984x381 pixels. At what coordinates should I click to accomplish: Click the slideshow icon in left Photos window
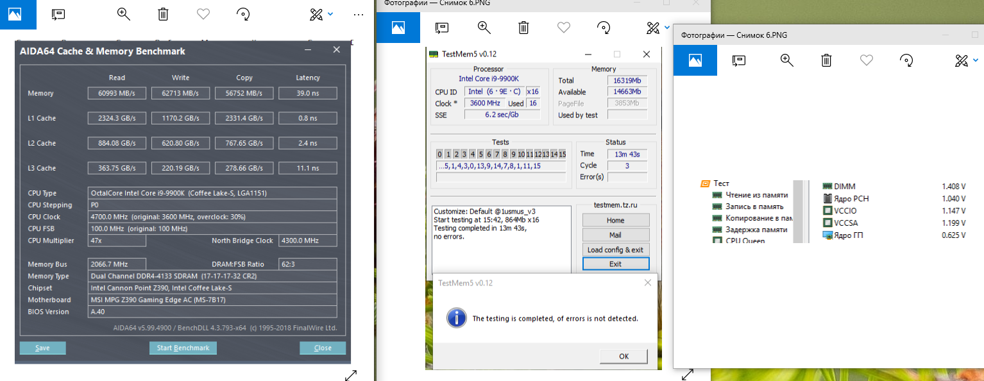click(58, 14)
